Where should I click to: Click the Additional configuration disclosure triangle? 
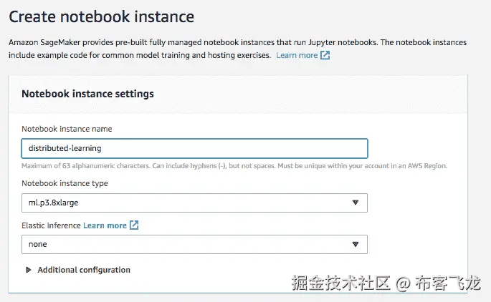[29, 270]
